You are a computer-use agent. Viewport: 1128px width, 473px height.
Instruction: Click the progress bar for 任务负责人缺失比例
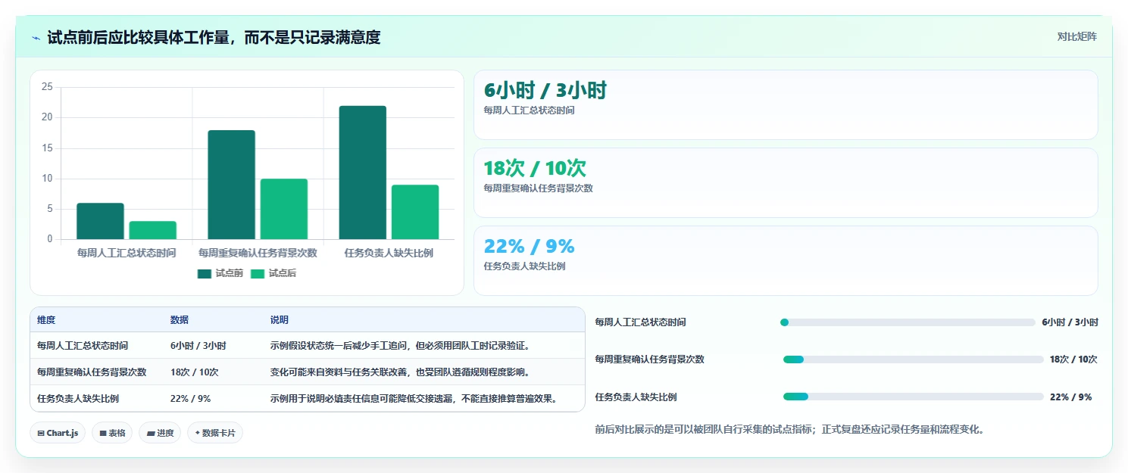point(912,397)
